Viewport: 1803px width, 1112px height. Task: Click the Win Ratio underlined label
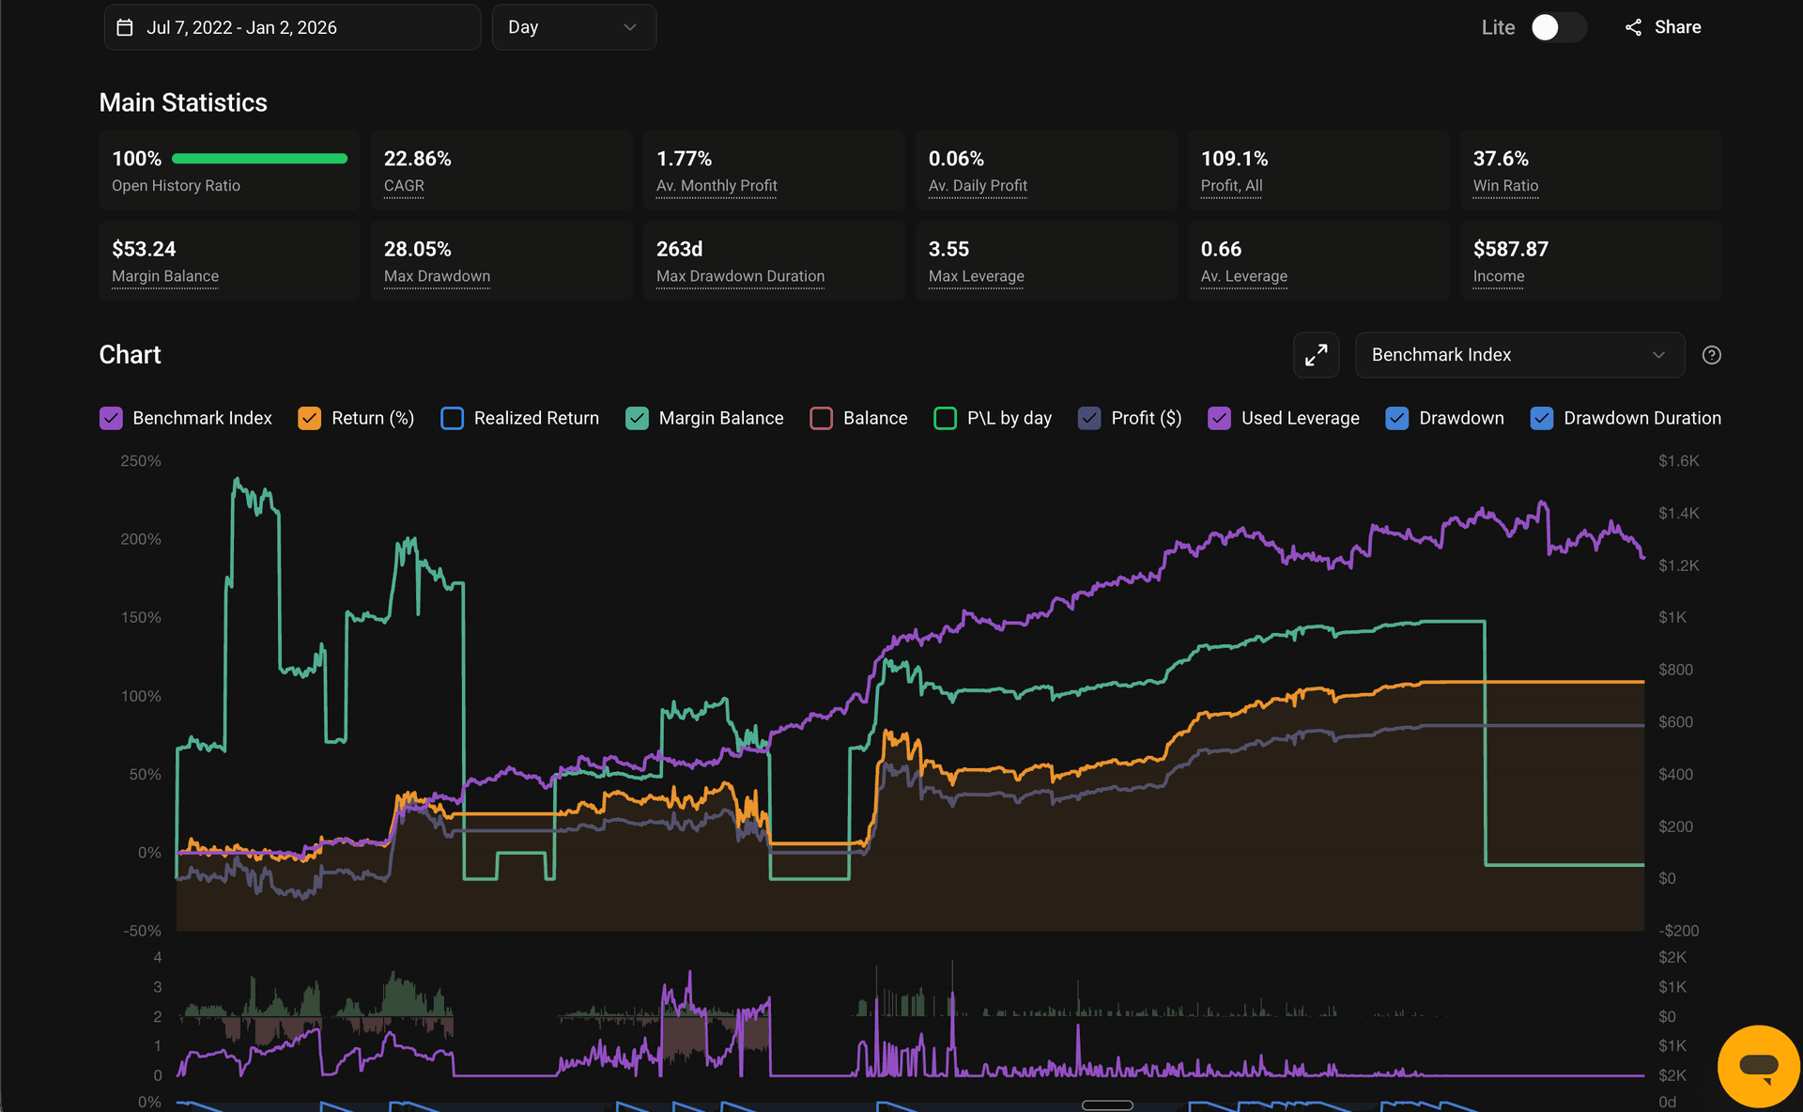pyautogui.click(x=1505, y=185)
